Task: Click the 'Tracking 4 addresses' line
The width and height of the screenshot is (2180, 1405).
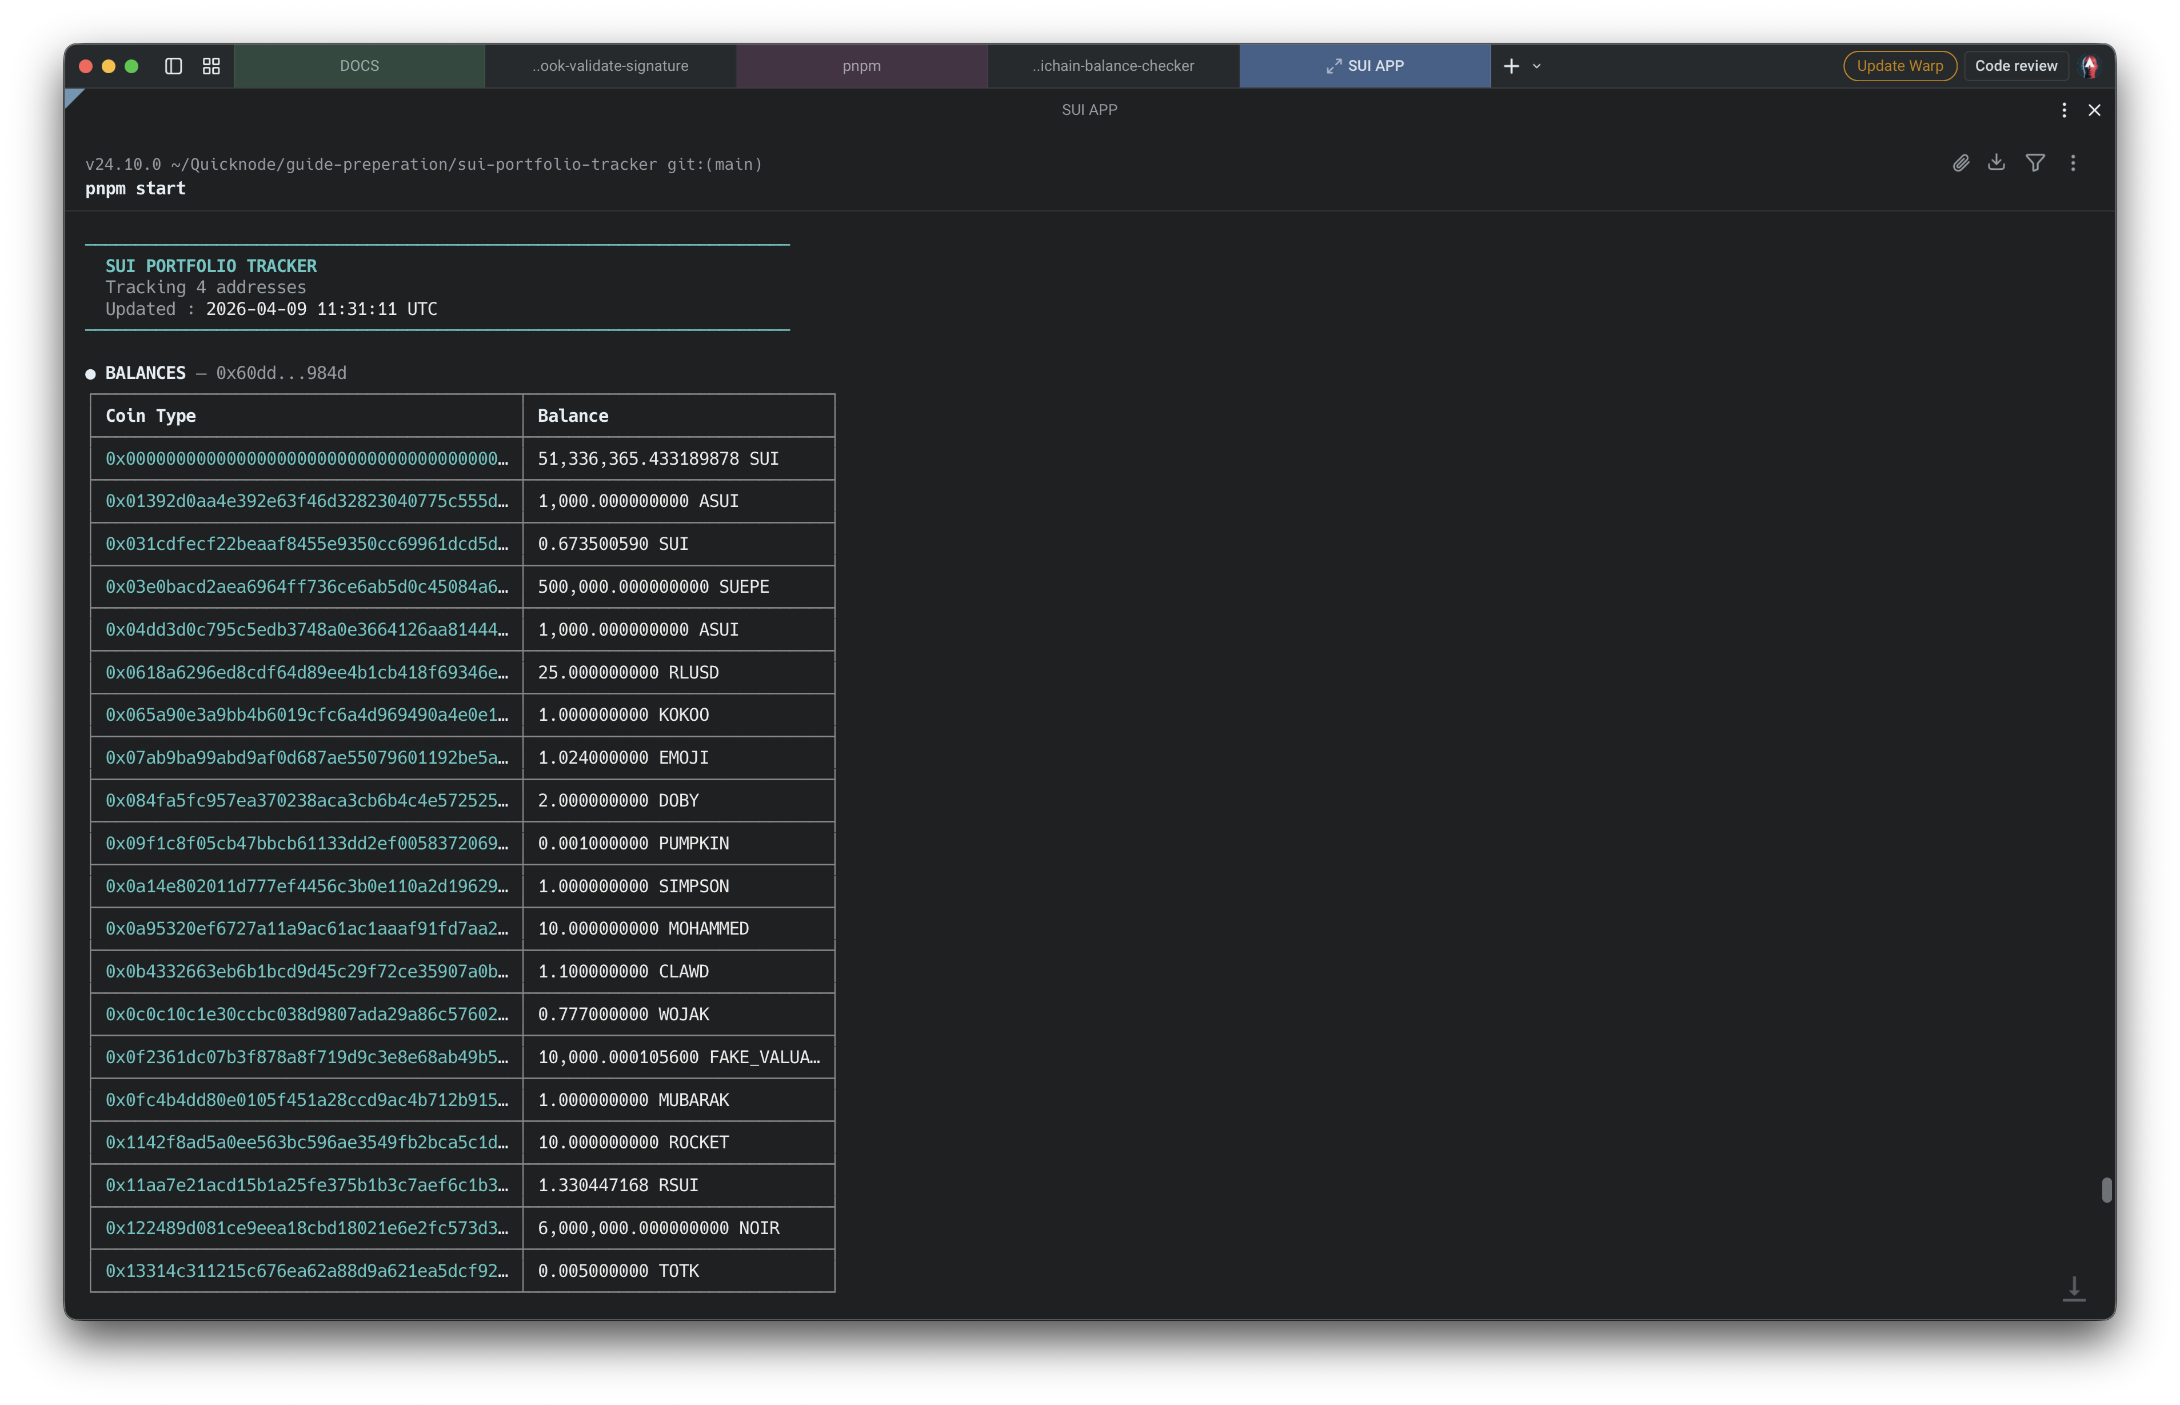Action: (x=205, y=288)
